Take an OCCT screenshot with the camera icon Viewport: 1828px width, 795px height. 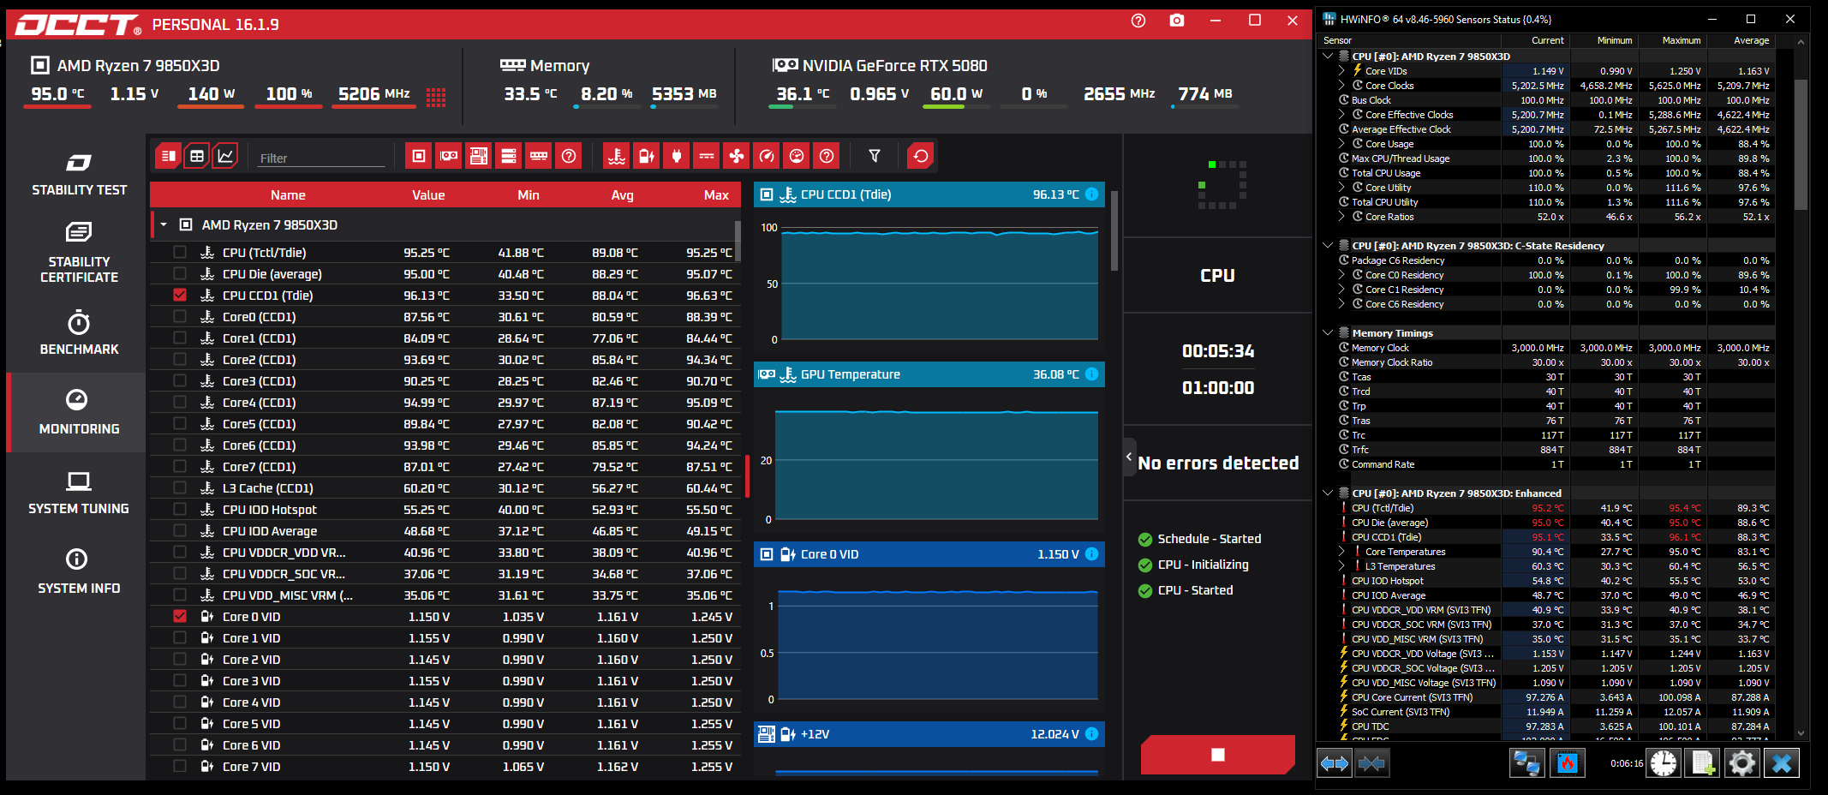[1177, 21]
